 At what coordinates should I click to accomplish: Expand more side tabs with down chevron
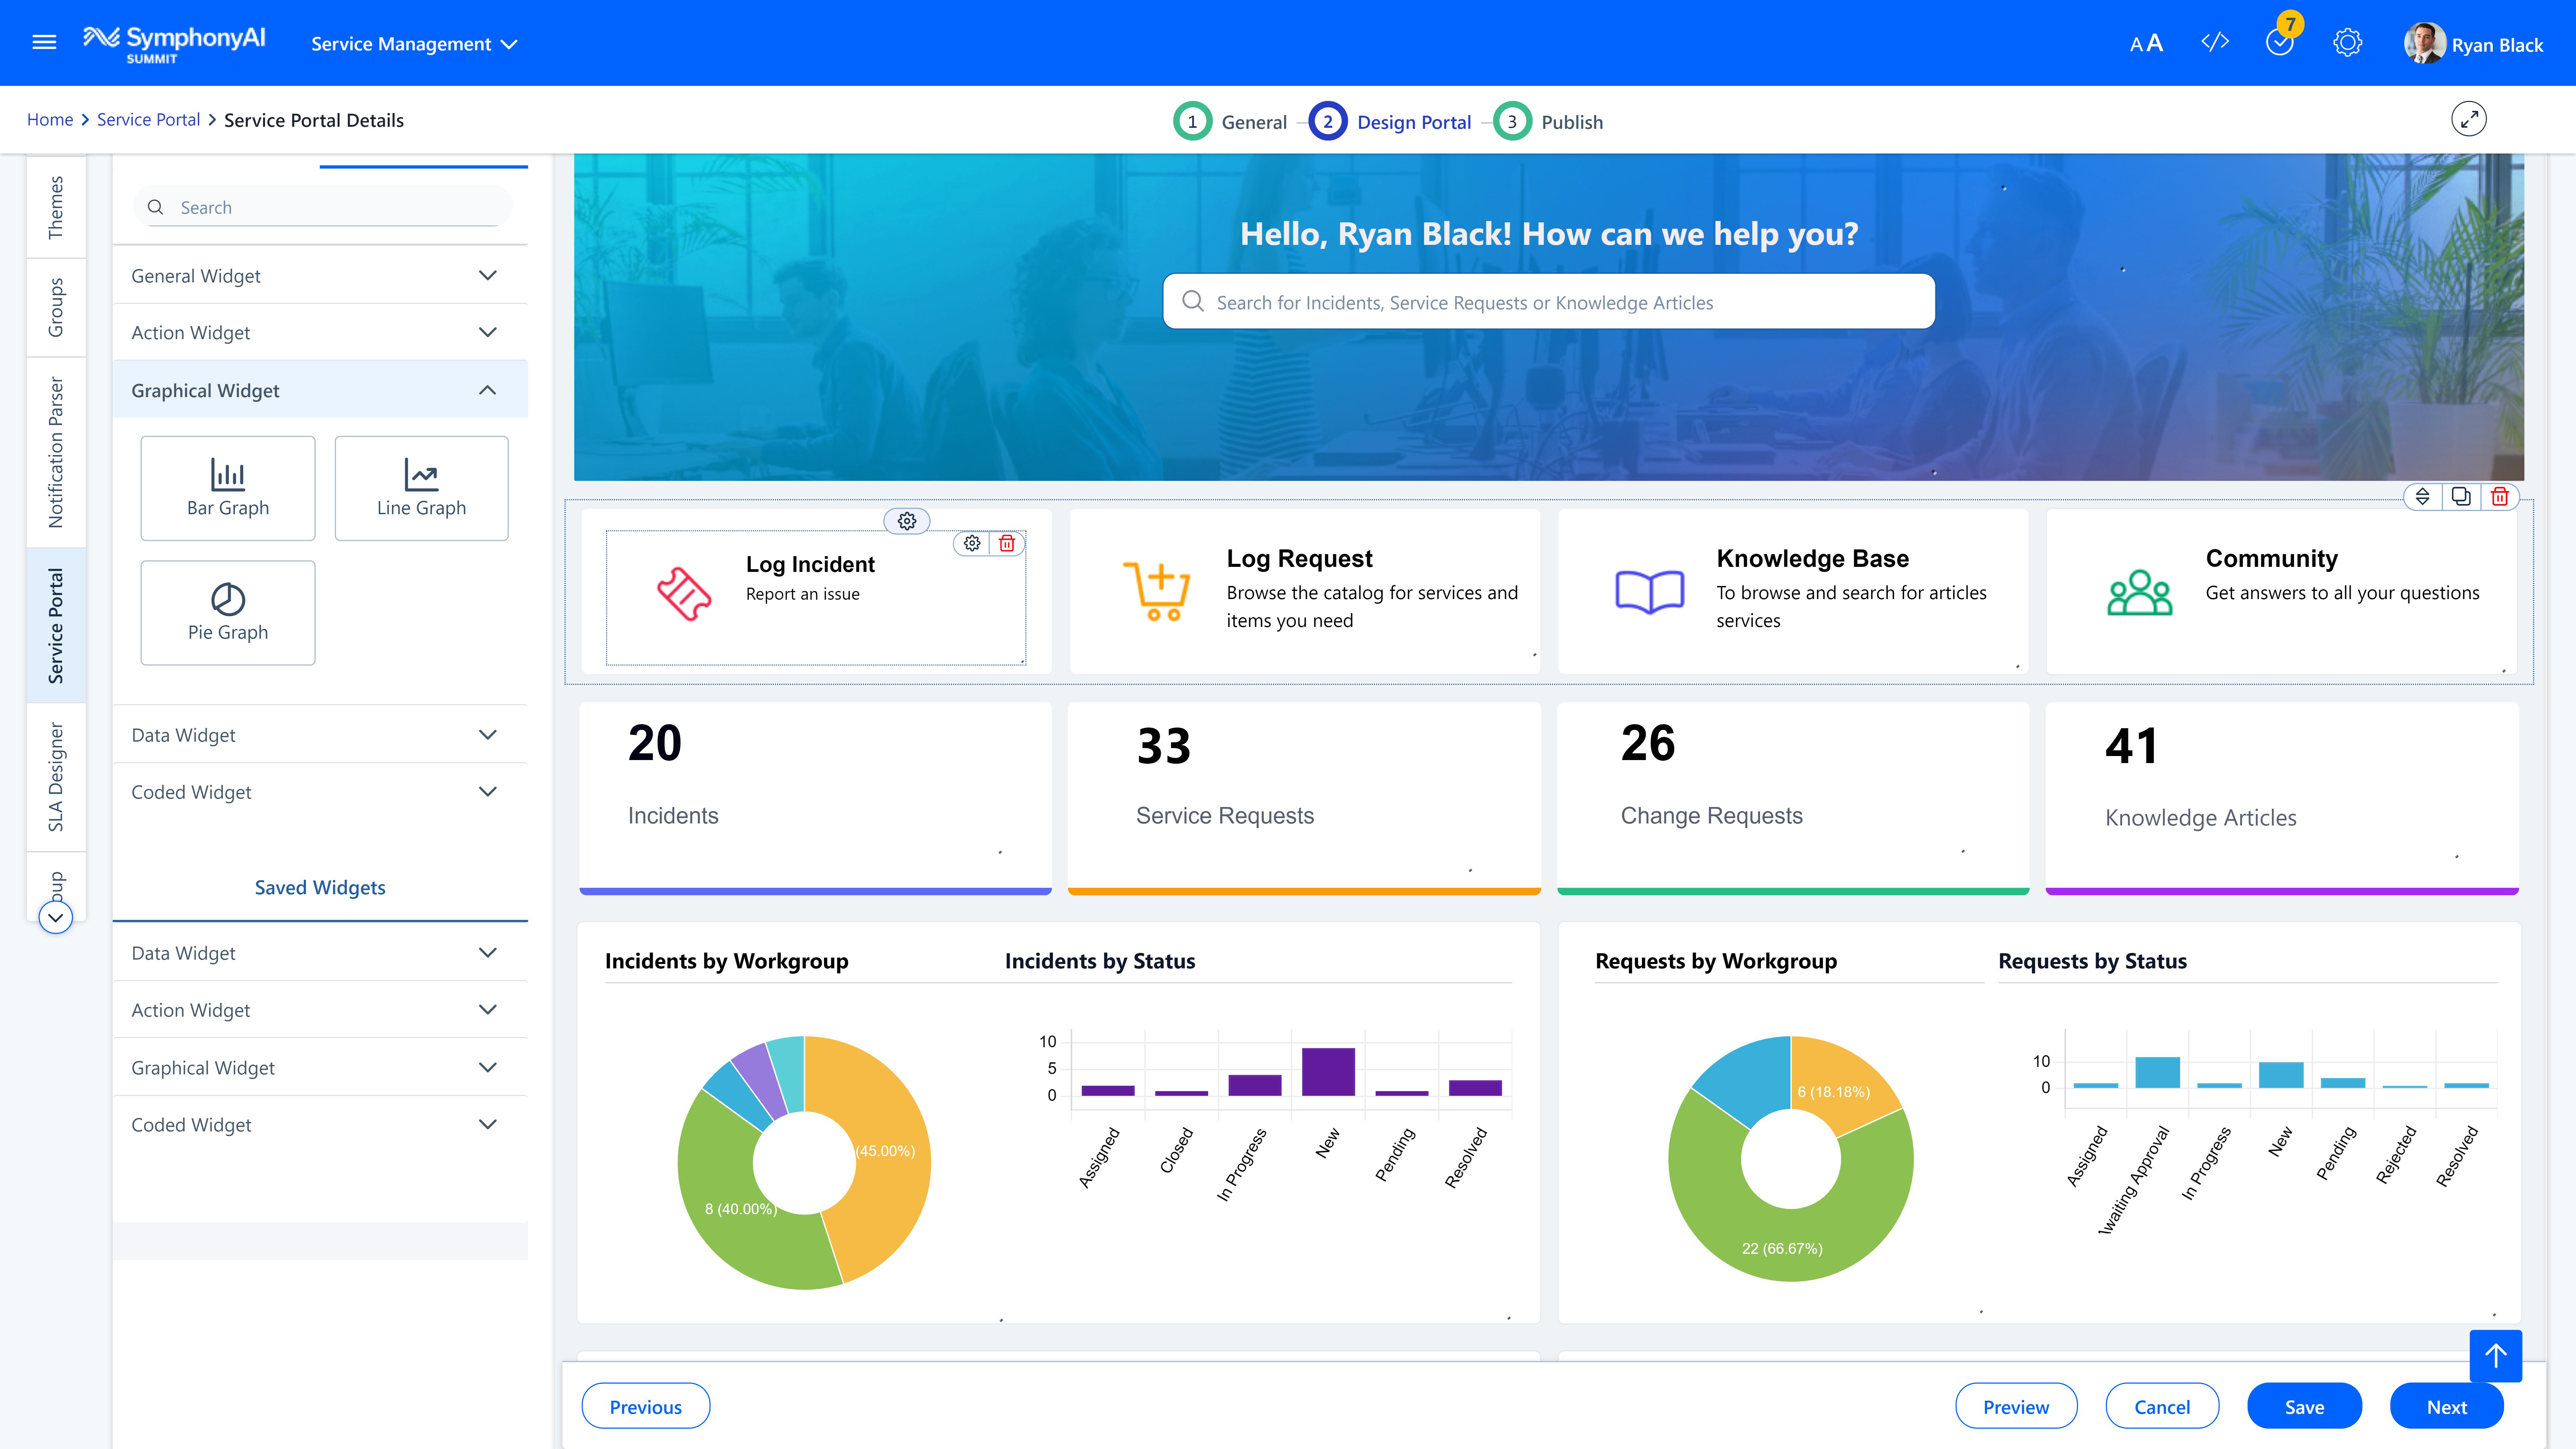point(56,917)
